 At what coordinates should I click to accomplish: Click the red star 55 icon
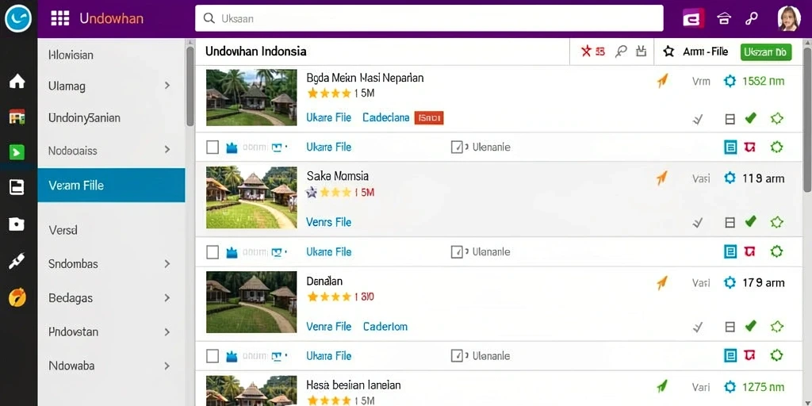[x=593, y=52]
